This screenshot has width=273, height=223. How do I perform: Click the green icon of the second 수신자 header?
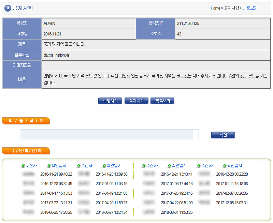(78, 166)
